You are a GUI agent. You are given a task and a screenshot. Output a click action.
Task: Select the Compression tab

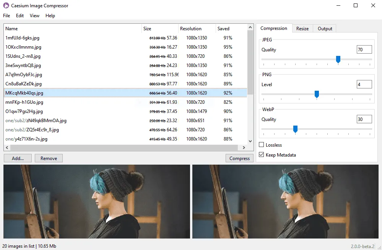pyautogui.click(x=274, y=28)
